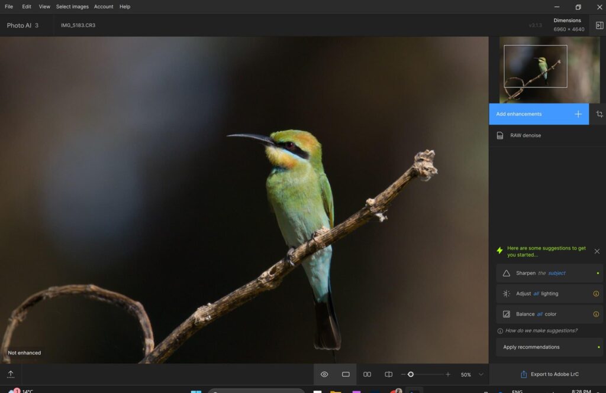Open the 14°C weather widget
The height and width of the screenshot is (393, 606).
coord(21,391)
